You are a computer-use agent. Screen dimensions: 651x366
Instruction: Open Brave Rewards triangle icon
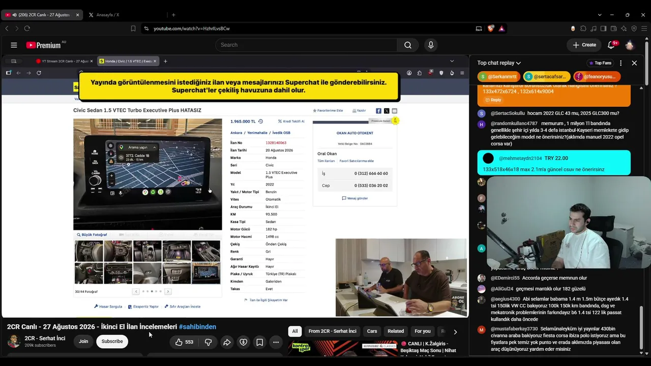tap(501, 28)
